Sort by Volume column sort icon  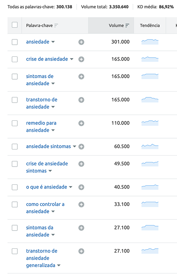click(127, 26)
